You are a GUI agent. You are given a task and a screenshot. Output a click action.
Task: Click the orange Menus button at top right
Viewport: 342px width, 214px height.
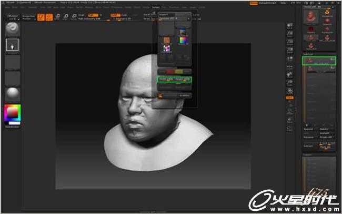pos(254,3)
